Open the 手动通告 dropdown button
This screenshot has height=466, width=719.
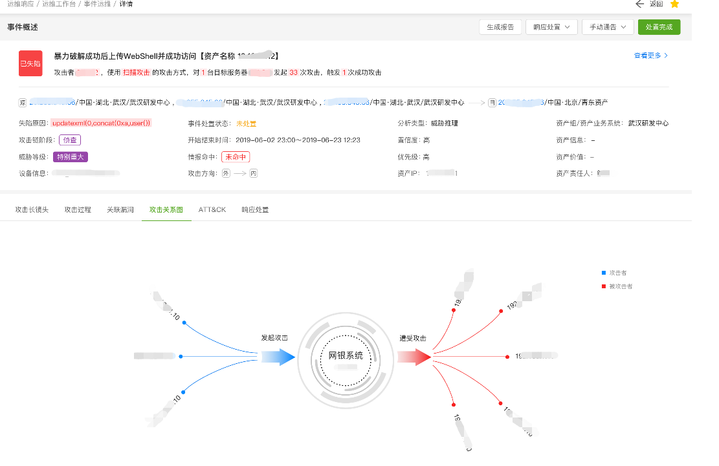click(x=608, y=27)
